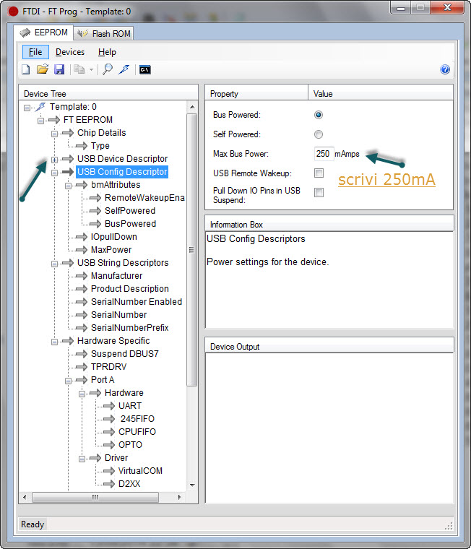Collapse the bmAttributes node

[x=69, y=186]
